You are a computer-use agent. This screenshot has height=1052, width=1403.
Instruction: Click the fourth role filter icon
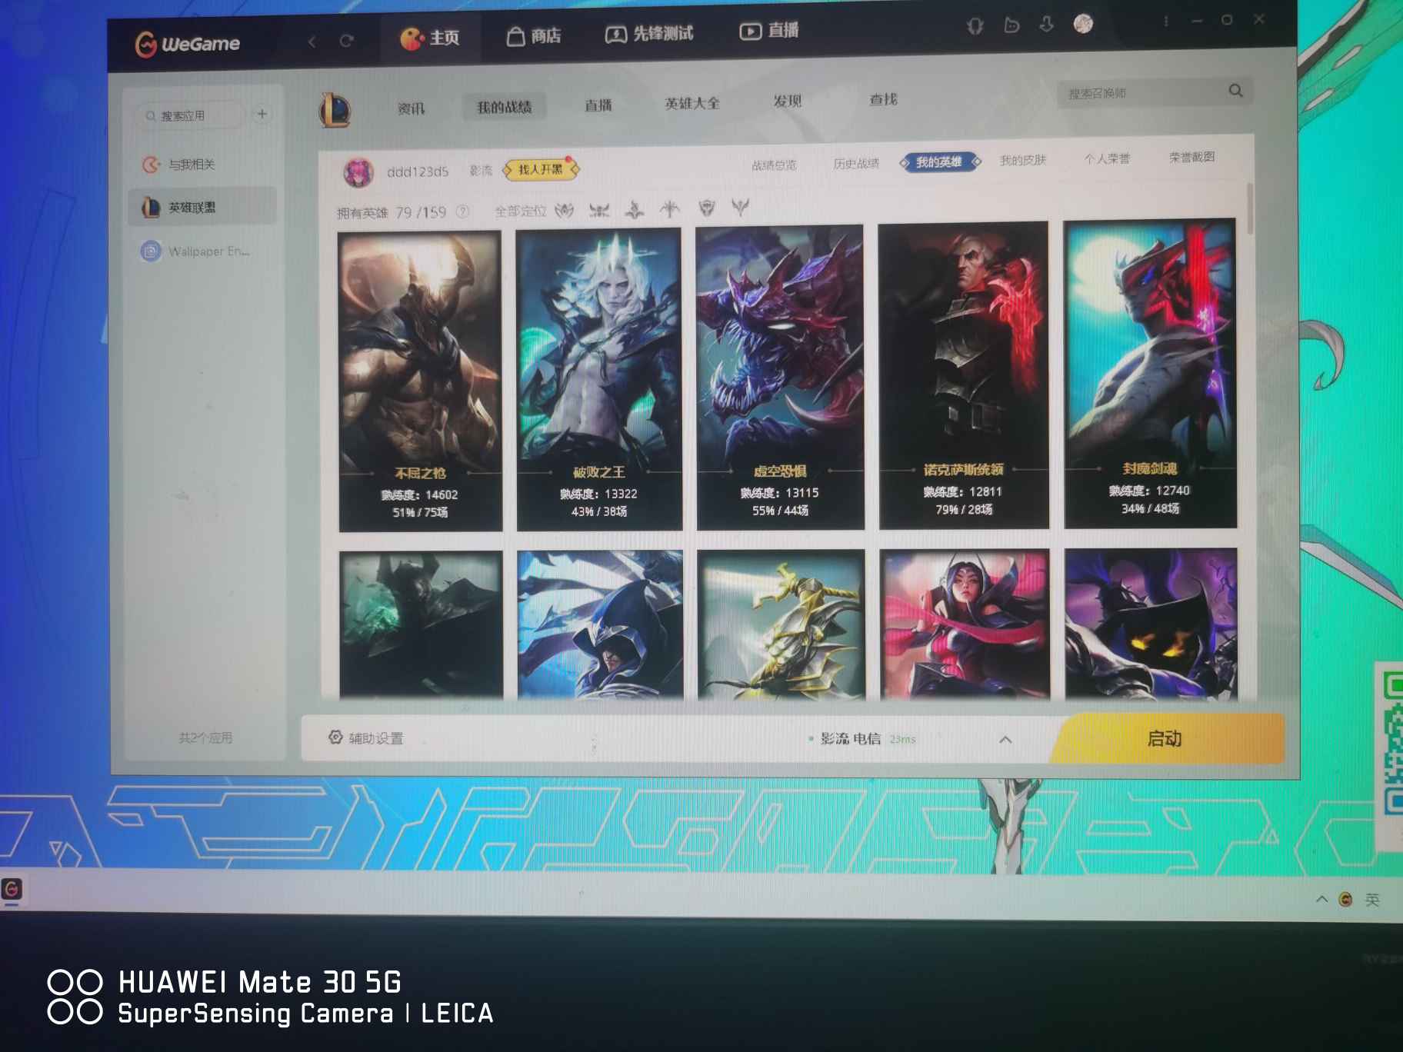point(670,208)
